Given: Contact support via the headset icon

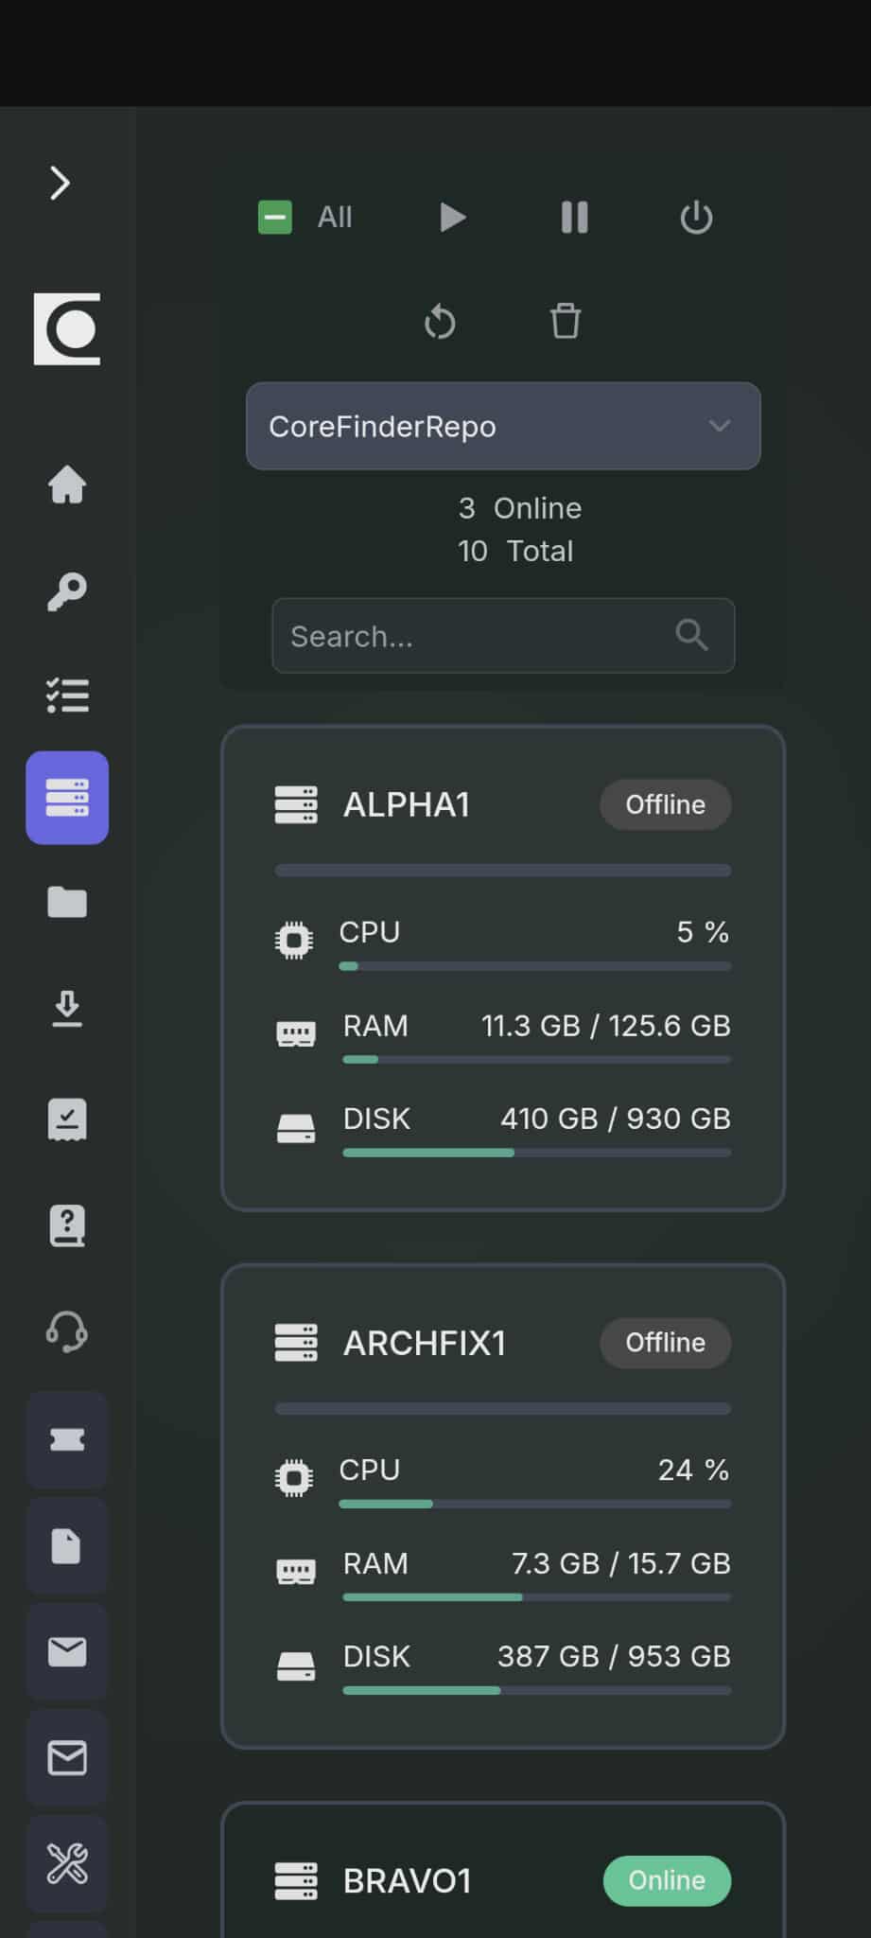Looking at the screenshot, I should [x=66, y=1332].
